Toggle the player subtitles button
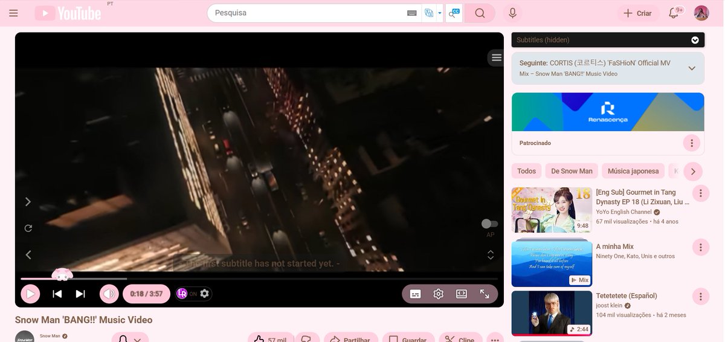This screenshot has width=725, height=342. tap(415, 294)
